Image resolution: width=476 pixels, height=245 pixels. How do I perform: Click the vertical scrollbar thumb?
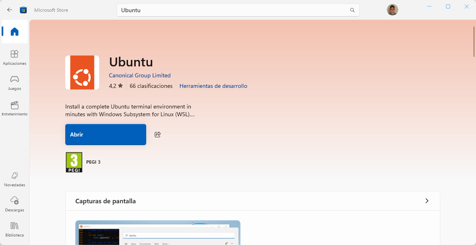pyautogui.click(x=474, y=42)
